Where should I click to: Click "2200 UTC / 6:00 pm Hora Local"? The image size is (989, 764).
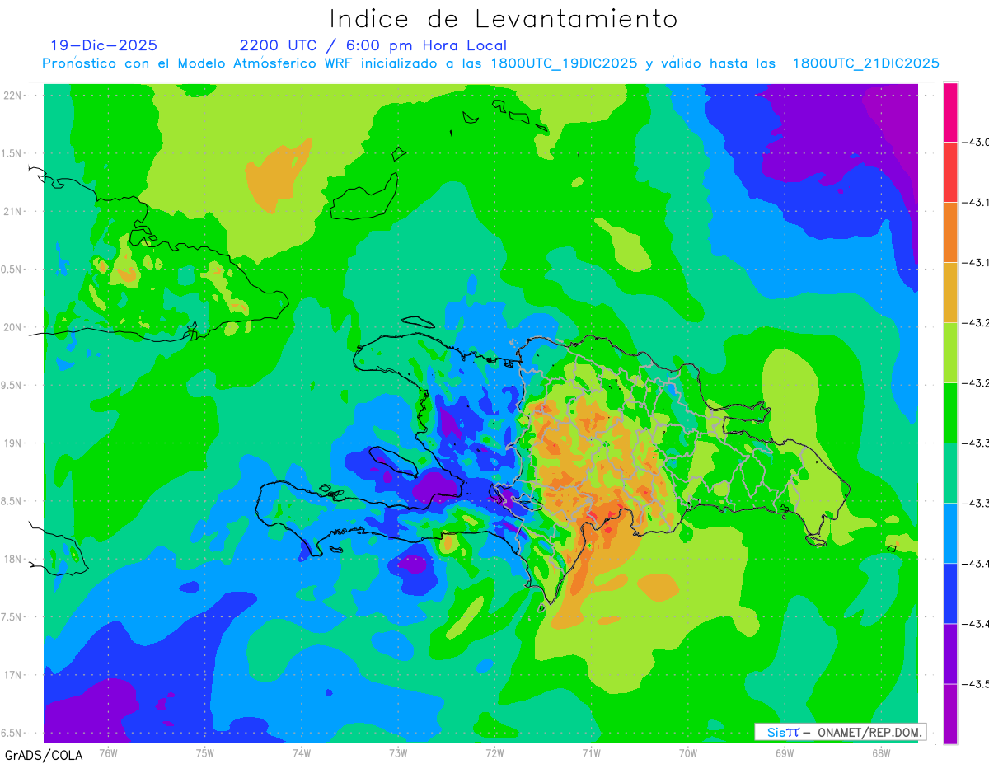click(373, 45)
